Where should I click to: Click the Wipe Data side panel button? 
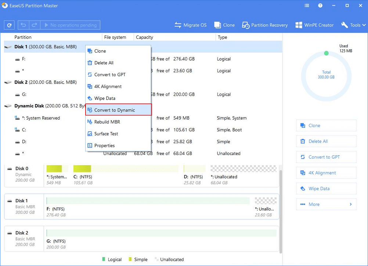pos(326,189)
